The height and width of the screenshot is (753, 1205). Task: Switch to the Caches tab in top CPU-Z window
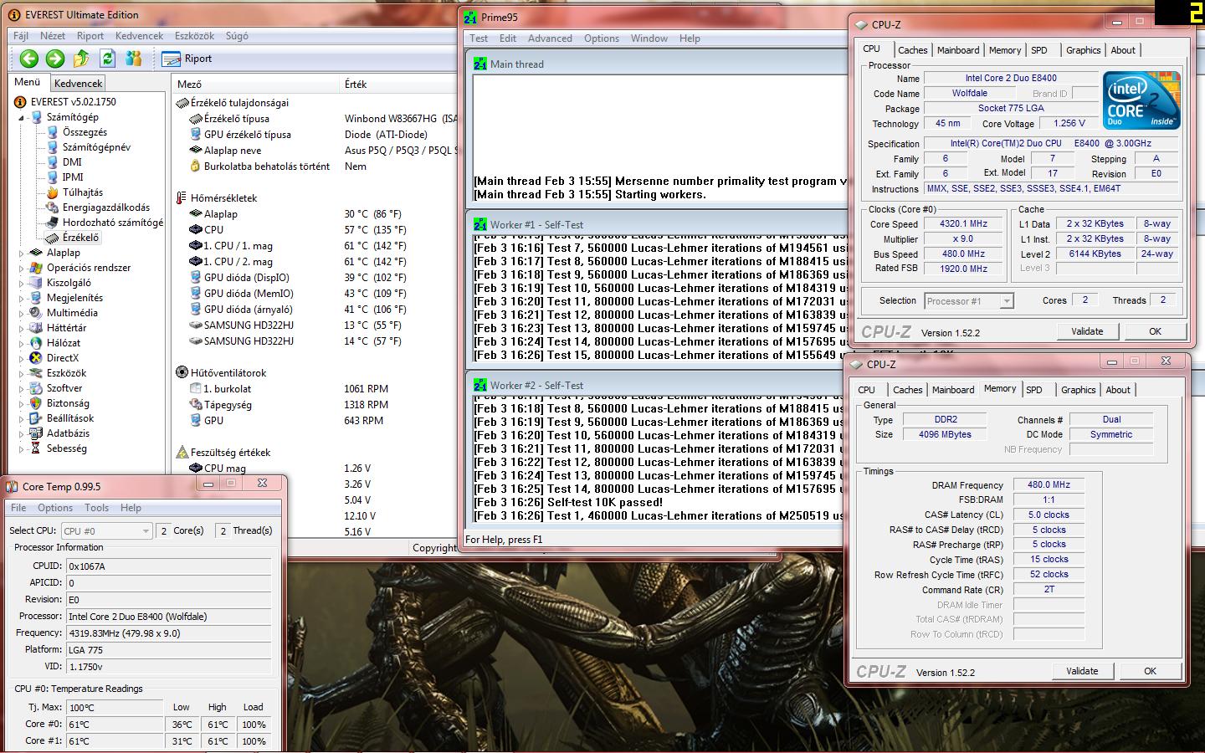click(x=912, y=50)
